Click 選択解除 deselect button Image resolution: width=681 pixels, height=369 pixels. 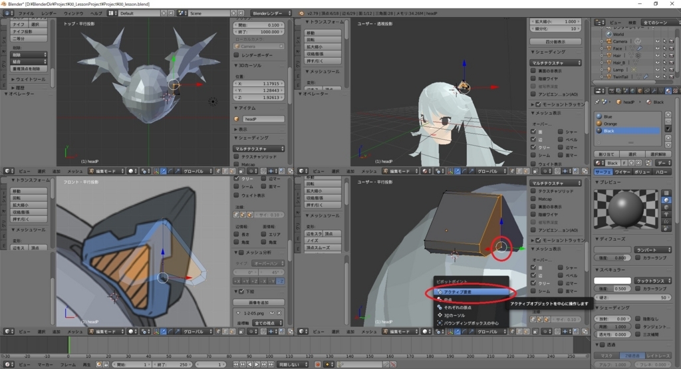658,154
